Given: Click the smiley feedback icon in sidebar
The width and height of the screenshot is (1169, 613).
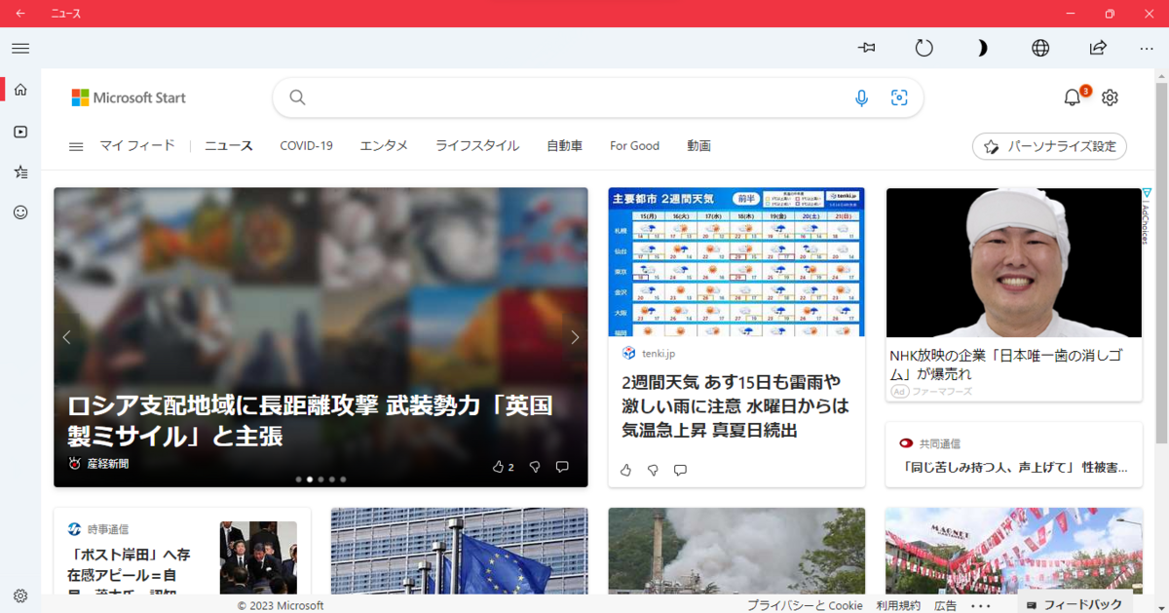Looking at the screenshot, I should (x=20, y=211).
